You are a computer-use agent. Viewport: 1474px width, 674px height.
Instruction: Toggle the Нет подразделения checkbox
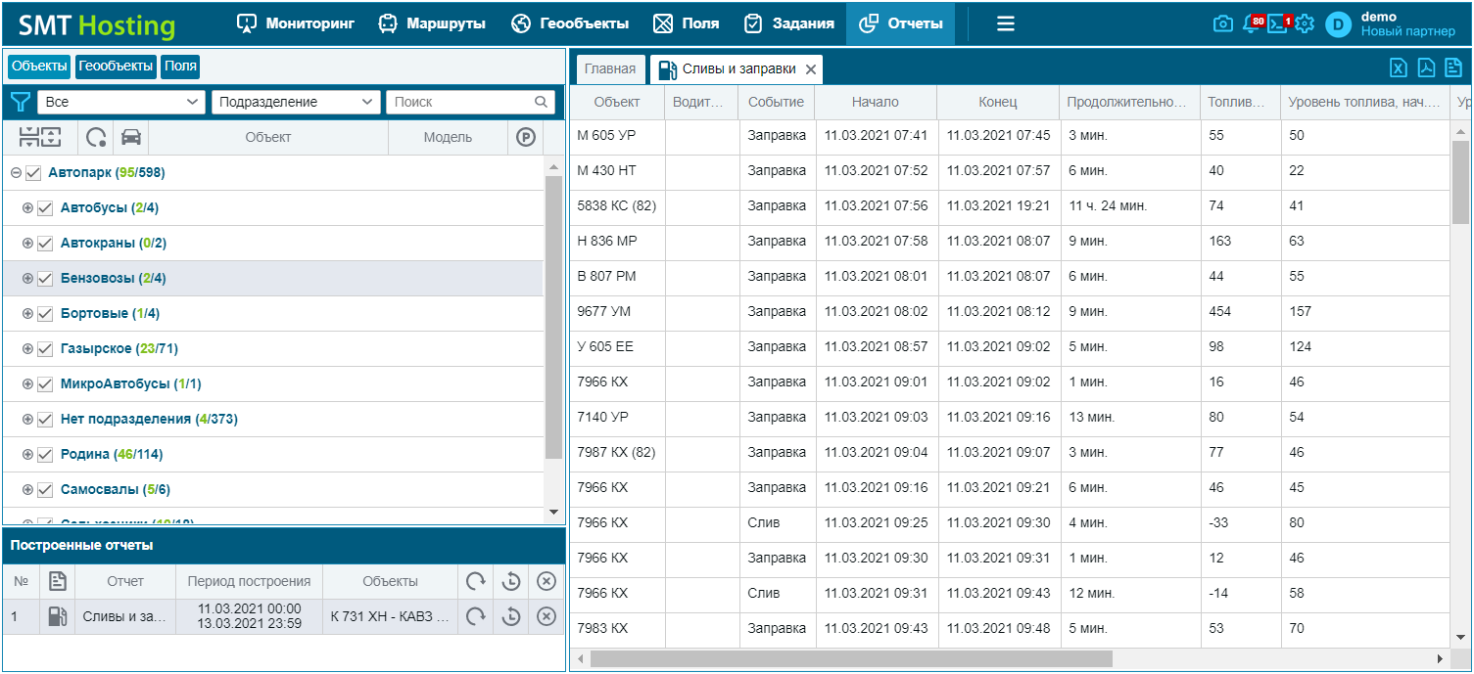pos(45,420)
